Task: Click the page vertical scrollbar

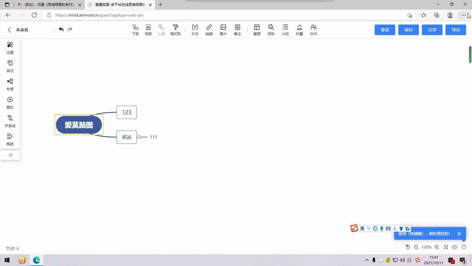Action: 470,55
